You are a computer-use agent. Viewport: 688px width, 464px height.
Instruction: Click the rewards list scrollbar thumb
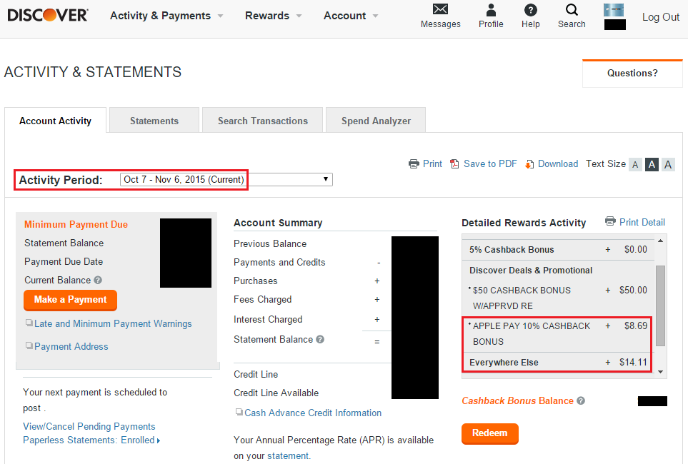click(660, 306)
